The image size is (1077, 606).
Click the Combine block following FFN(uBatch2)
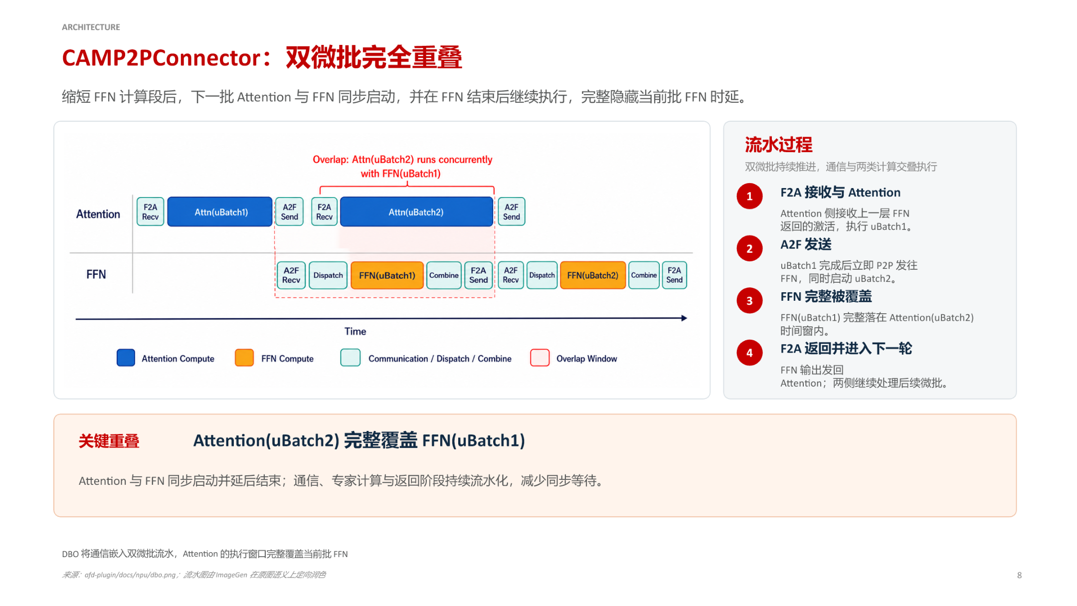(x=644, y=275)
